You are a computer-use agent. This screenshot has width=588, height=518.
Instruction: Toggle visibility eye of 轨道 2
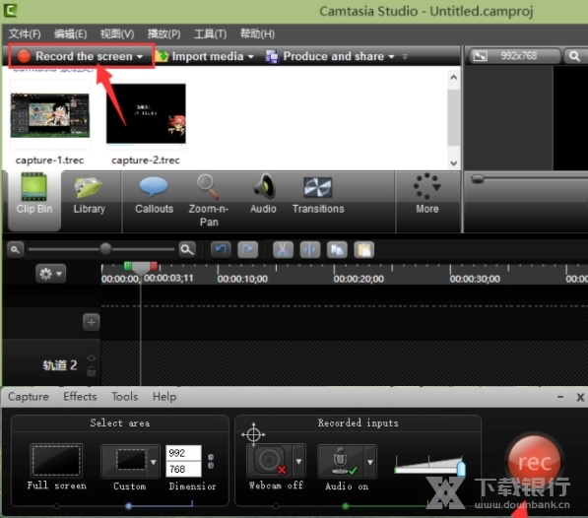(92, 357)
